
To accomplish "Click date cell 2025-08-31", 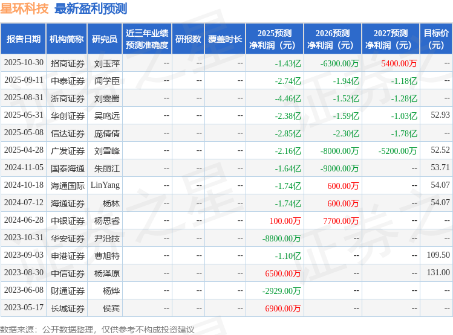I will pyautogui.click(x=24, y=98).
